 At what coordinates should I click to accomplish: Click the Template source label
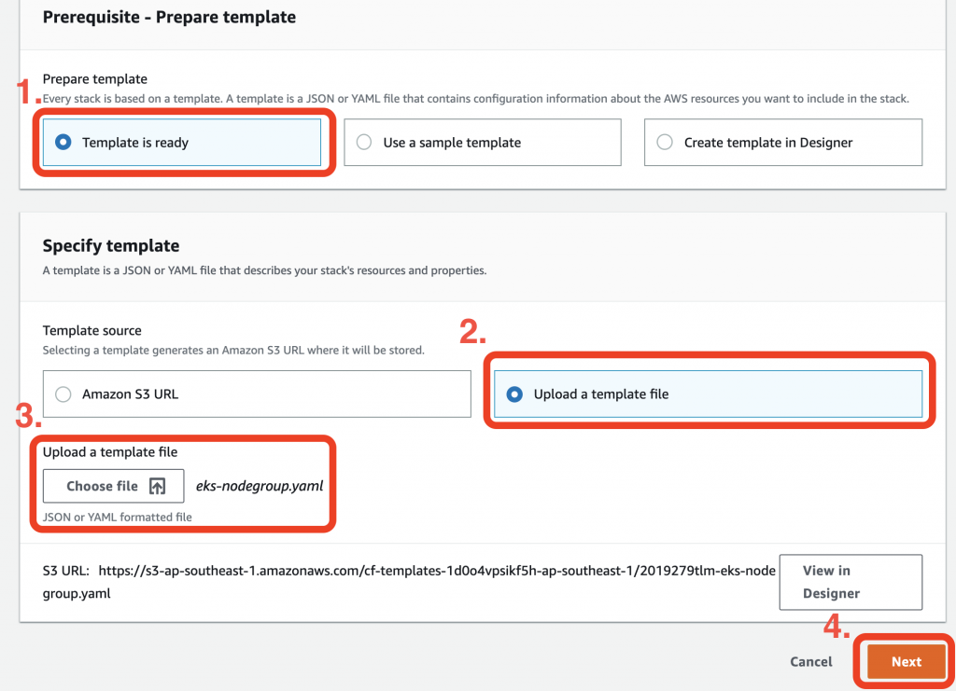92,331
